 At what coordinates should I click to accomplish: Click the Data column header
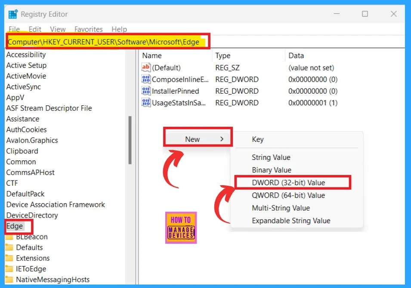tap(296, 55)
